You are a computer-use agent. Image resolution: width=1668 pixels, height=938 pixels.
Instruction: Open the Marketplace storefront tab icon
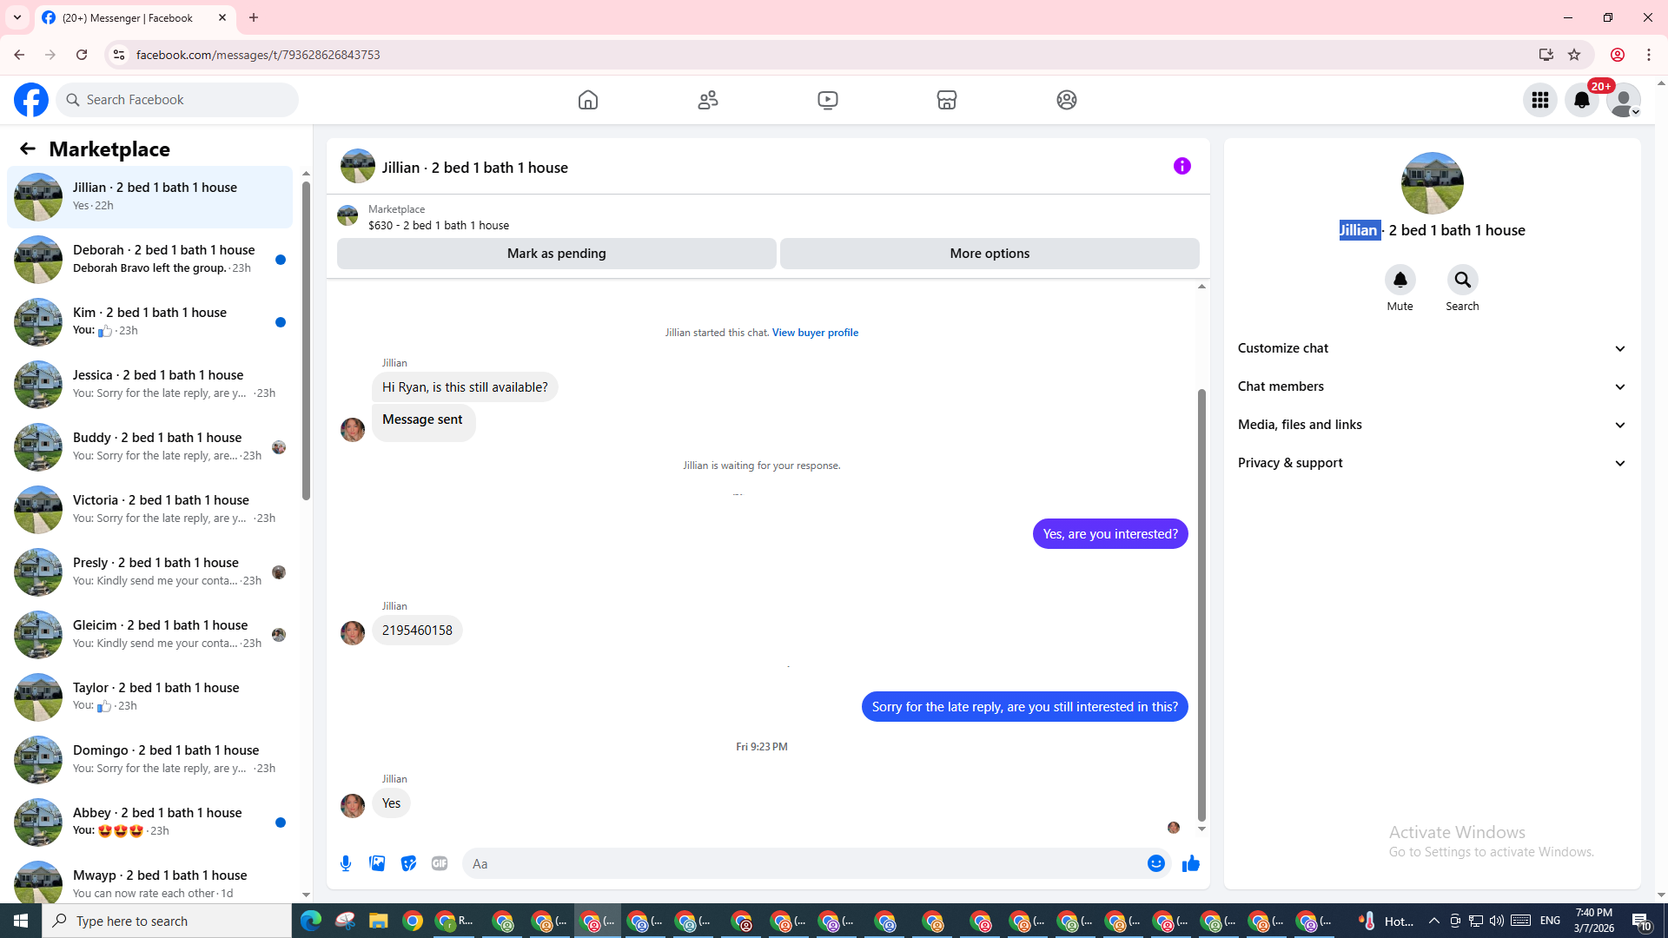[x=947, y=100]
